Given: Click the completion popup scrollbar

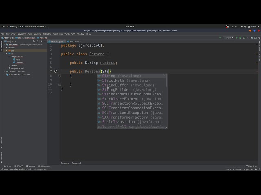Looking at the screenshot, I should tap(166, 80).
